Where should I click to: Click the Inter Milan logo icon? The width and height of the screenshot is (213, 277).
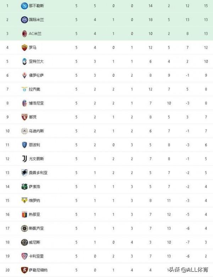click(24, 20)
